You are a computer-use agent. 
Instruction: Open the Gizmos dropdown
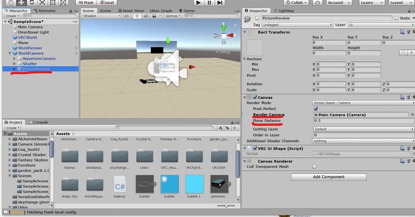click(173, 16)
